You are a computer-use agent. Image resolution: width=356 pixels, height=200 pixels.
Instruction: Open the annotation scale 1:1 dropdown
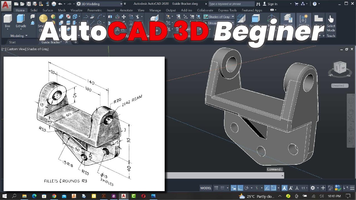point(304,188)
